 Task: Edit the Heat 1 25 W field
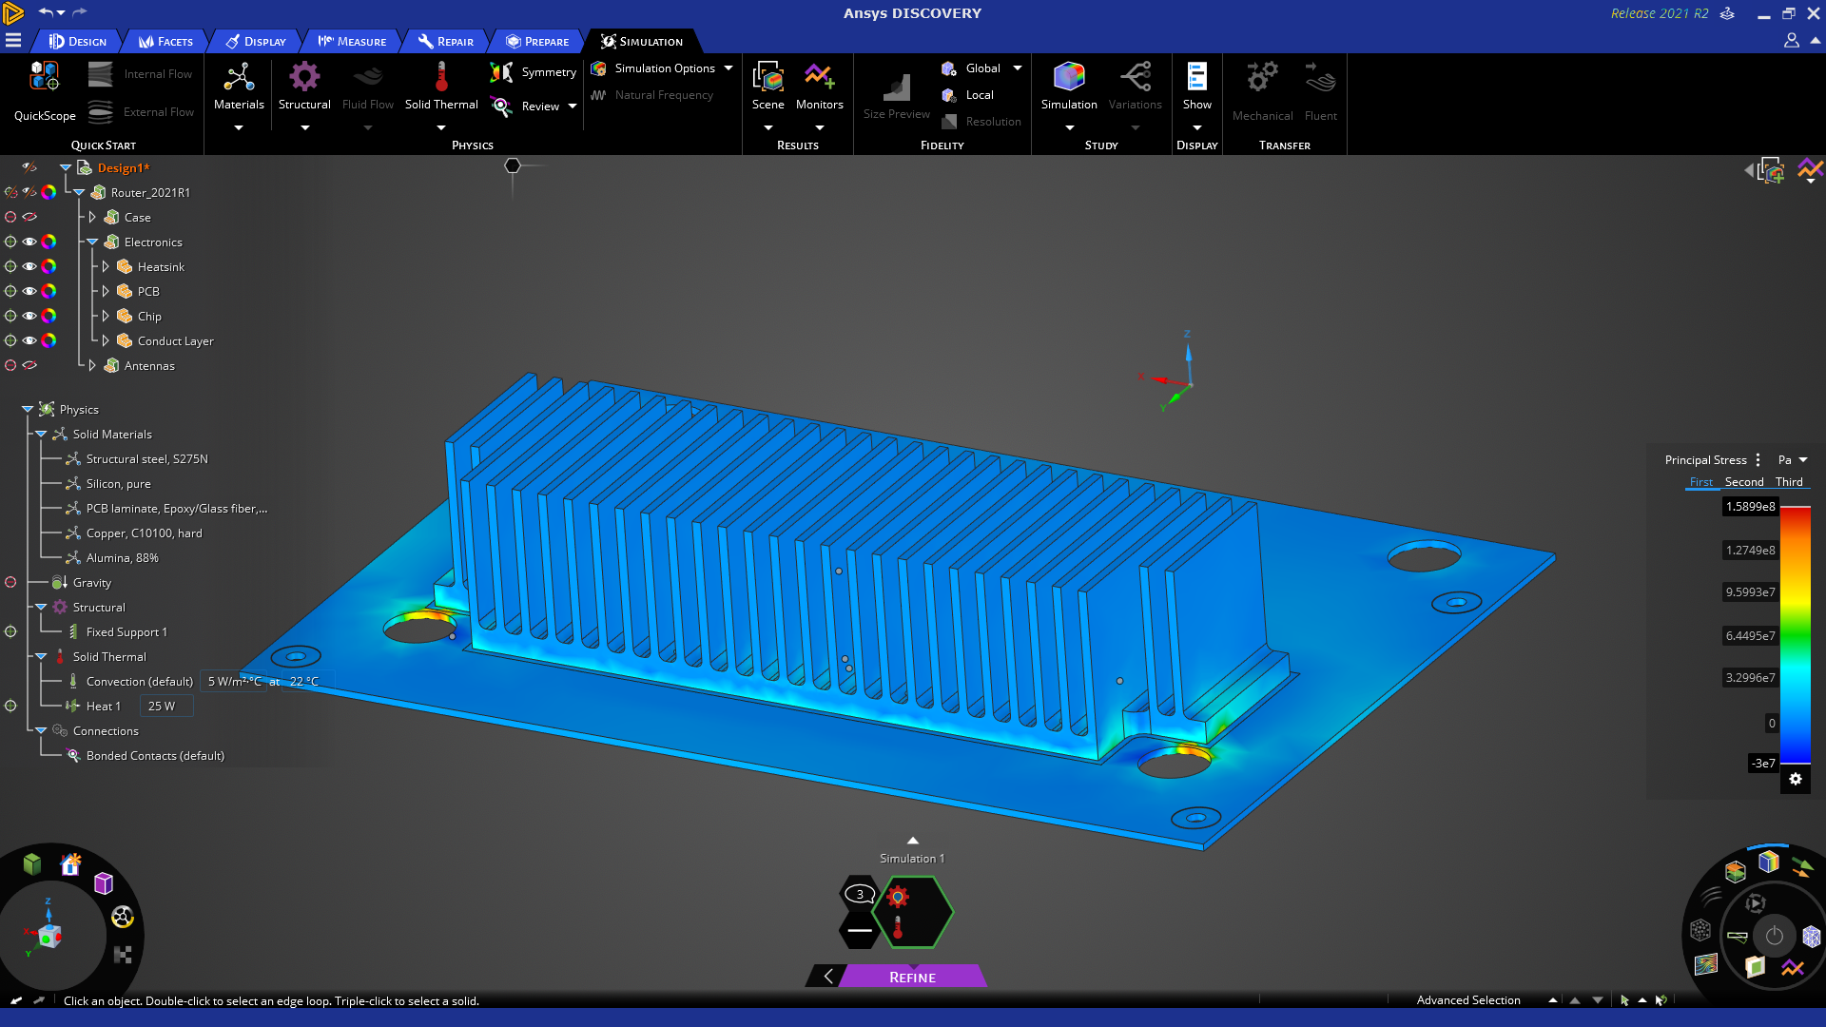pyautogui.click(x=165, y=707)
